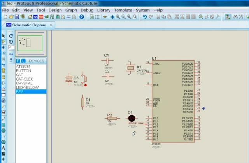Create a new project with New icon
The width and height of the screenshot is (249, 163).
(x=5, y=17)
